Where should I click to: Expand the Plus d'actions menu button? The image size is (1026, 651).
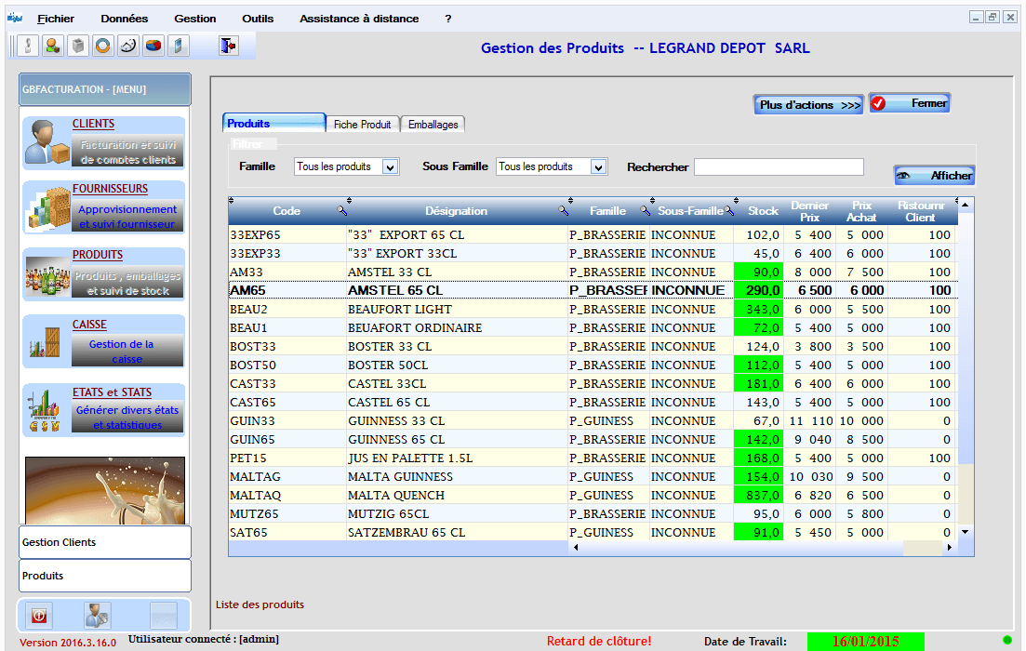click(x=809, y=105)
